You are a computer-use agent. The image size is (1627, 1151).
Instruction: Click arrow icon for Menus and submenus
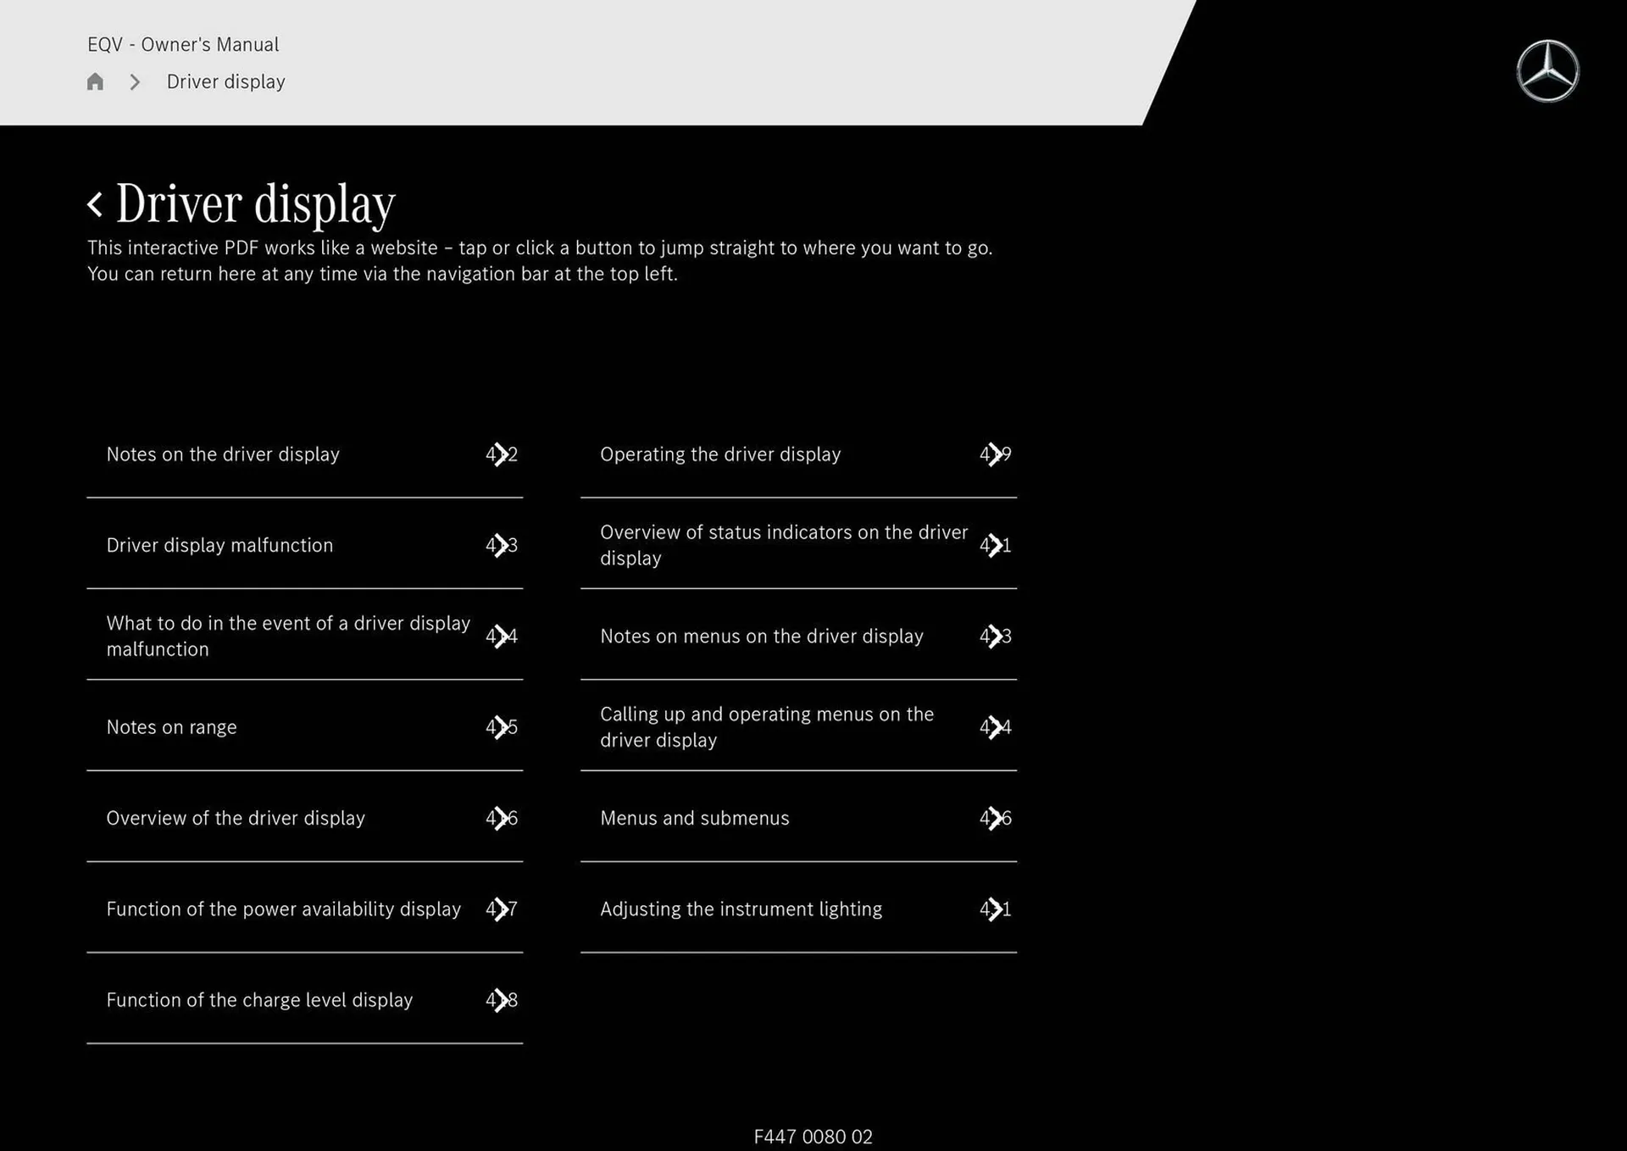coord(996,818)
